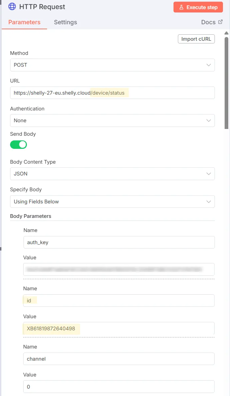Open the Authentication dropdown set to None

[112, 120]
